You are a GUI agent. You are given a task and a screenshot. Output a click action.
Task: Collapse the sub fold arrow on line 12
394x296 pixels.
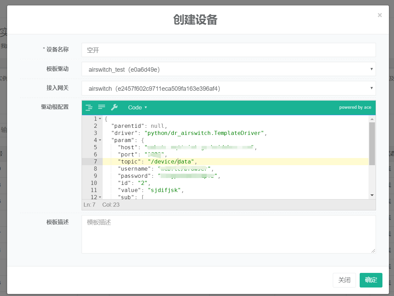[x=100, y=197]
